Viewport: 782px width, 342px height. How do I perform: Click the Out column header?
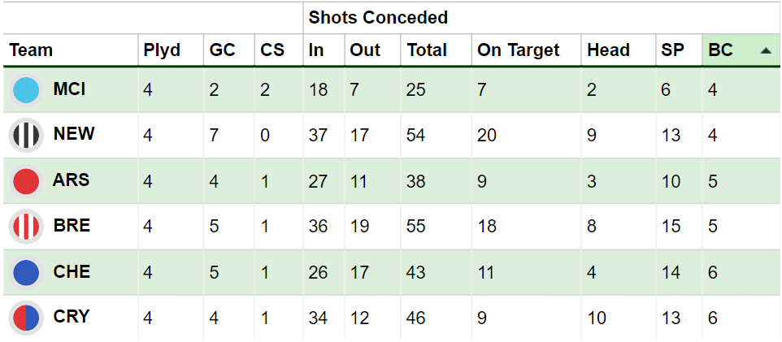click(365, 50)
